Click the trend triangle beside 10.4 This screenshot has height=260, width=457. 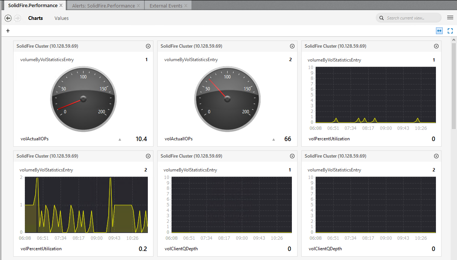(120, 139)
